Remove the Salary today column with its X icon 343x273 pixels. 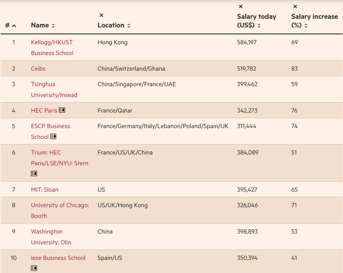tap(241, 7)
